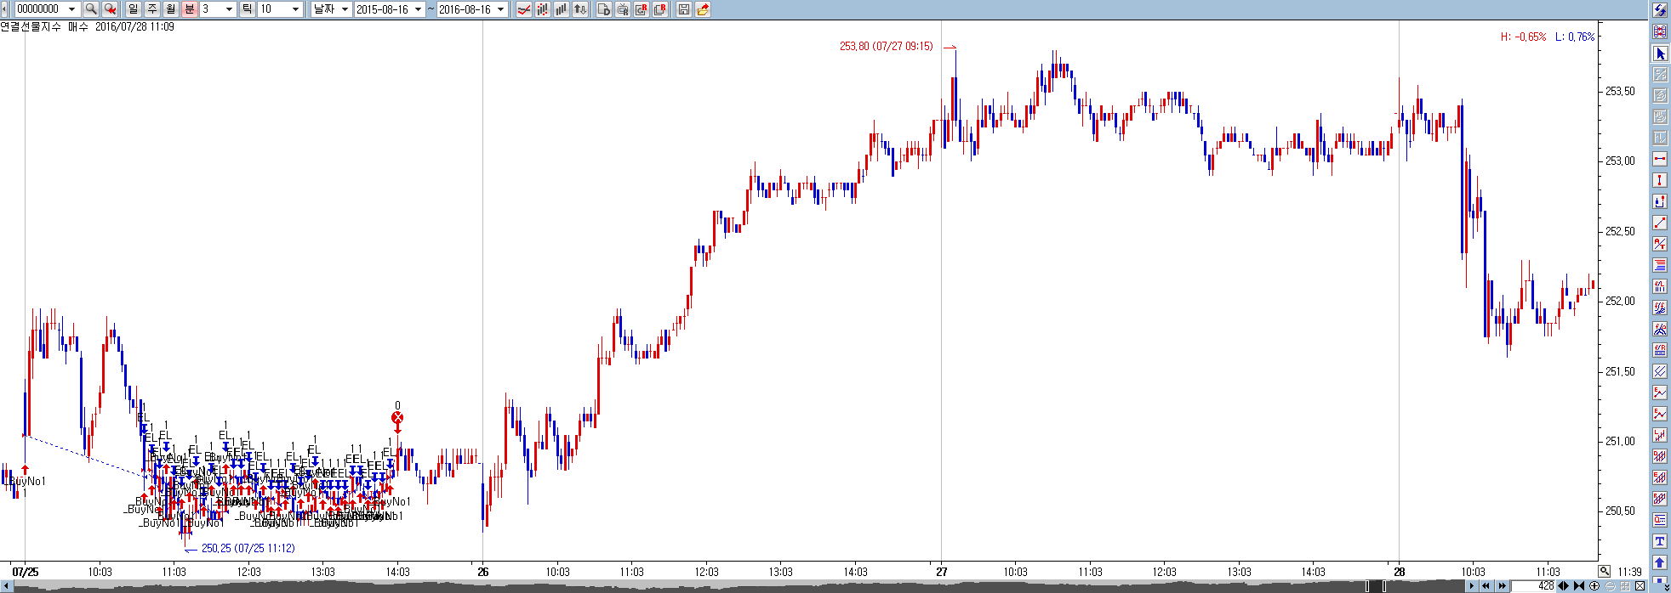Toggle the weekly period button 주
Screen dimensions: 1671x593
tap(152, 9)
